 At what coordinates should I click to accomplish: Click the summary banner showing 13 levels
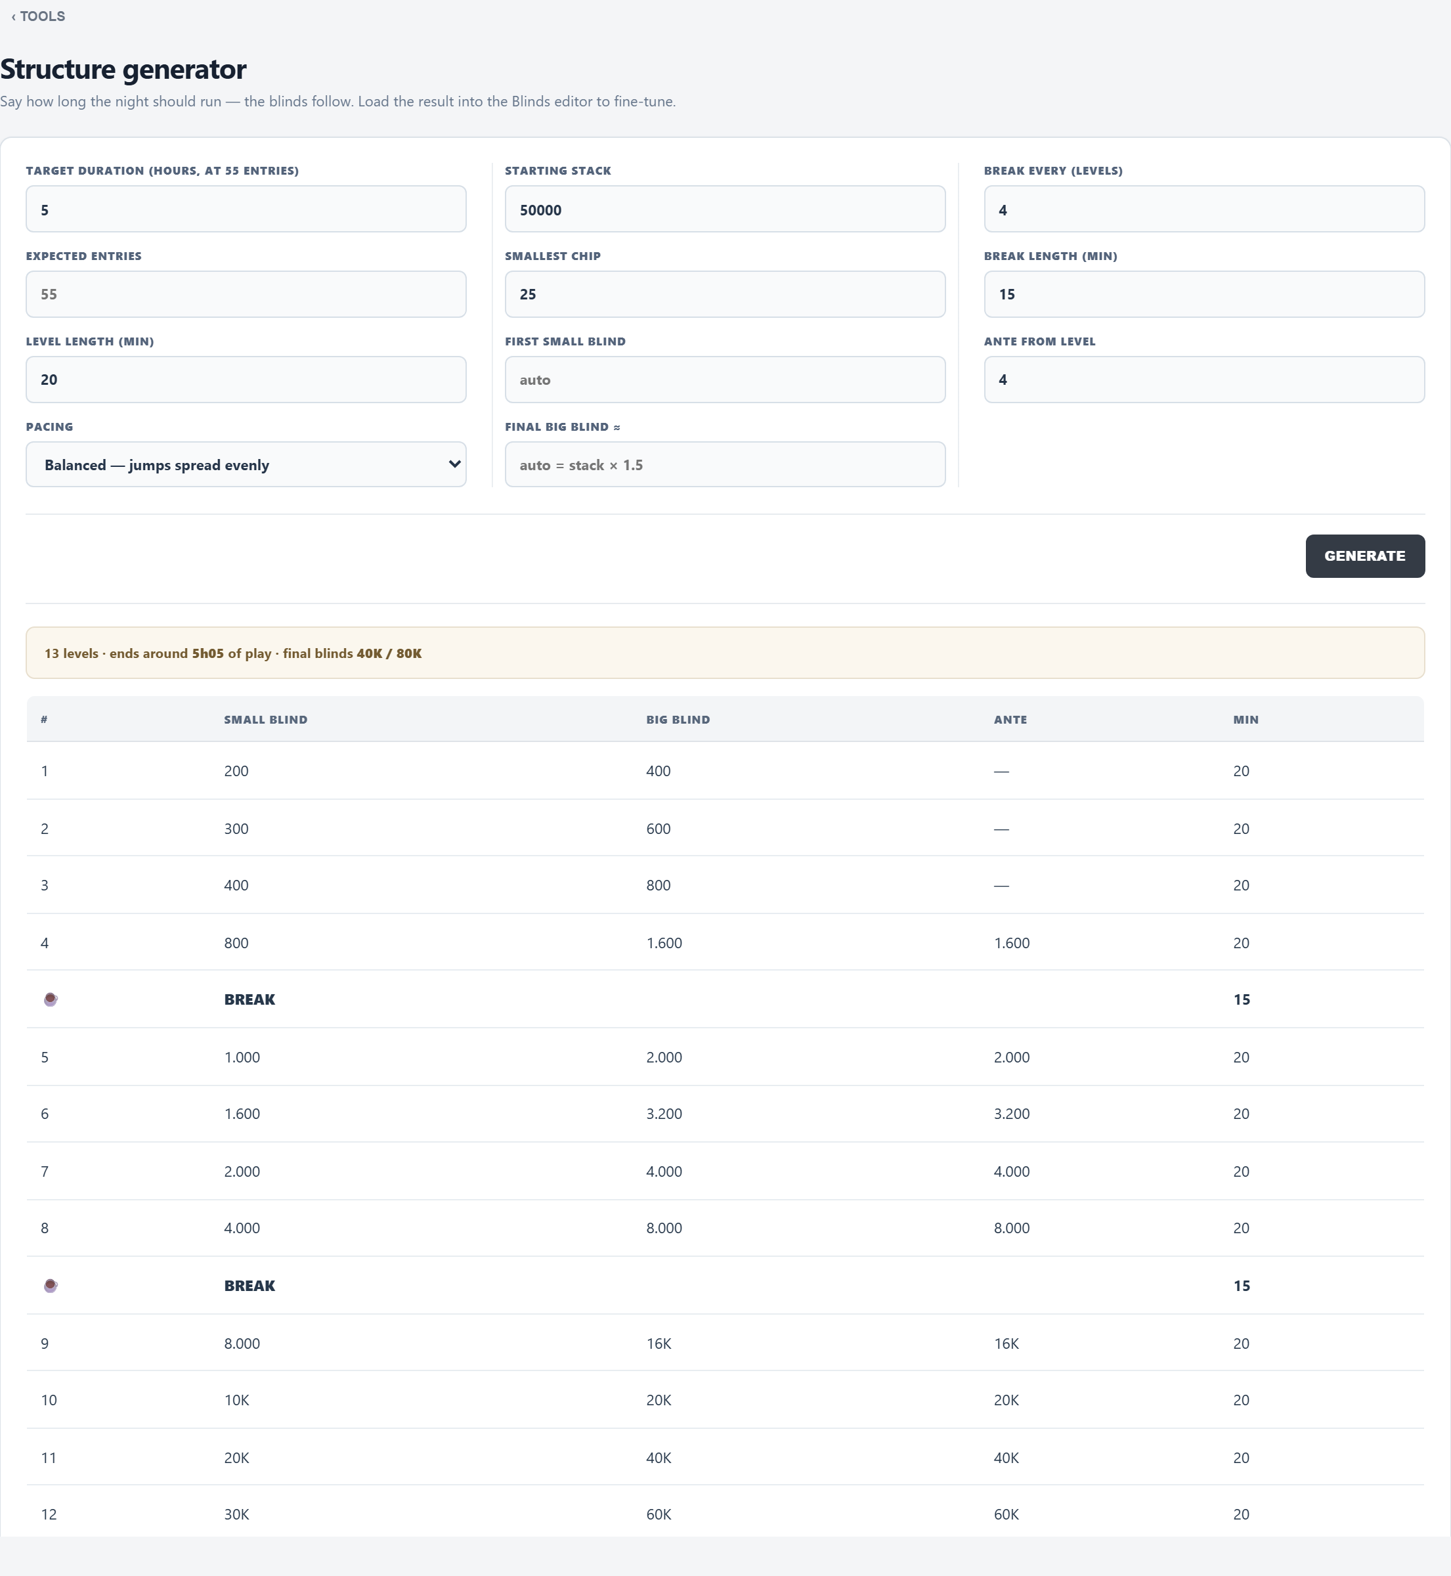pyautogui.click(x=725, y=653)
